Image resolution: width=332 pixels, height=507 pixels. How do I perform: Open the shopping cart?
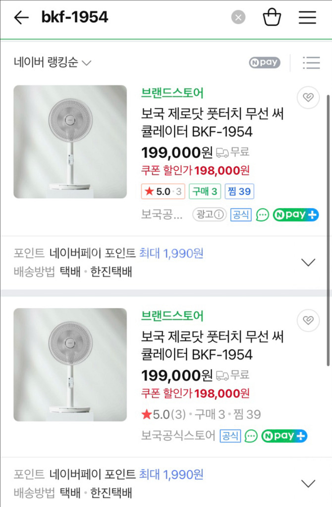pyautogui.click(x=272, y=17)
